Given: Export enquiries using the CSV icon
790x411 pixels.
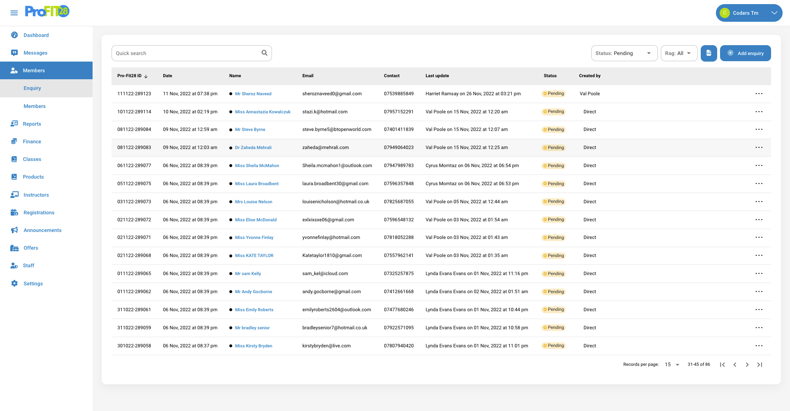Looking at the screenshot, I should click(709, 53).
